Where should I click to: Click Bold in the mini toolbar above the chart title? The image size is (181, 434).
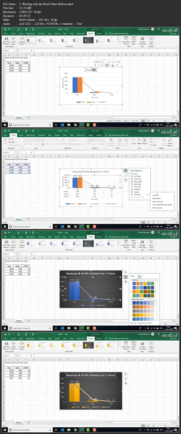95,65
